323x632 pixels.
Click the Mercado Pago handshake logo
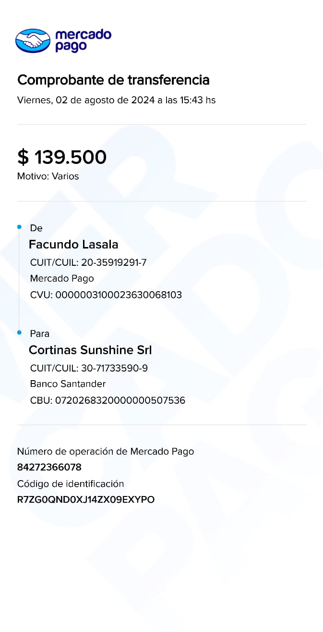point(33,40)
